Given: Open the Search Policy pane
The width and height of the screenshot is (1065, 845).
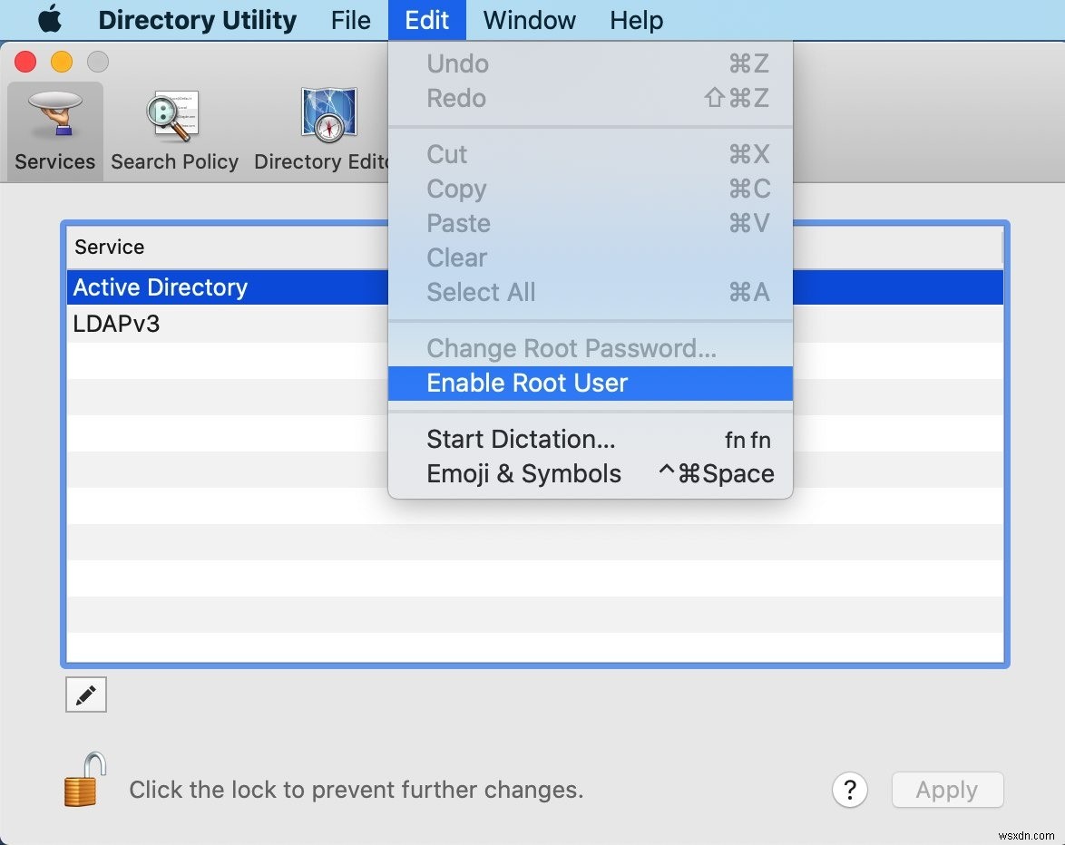Looking at the screenshot, I should [x=173, y=131].
